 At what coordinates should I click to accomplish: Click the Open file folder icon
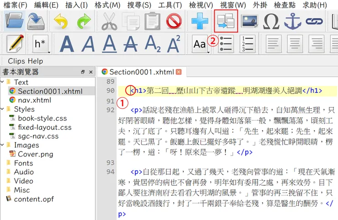15,21
